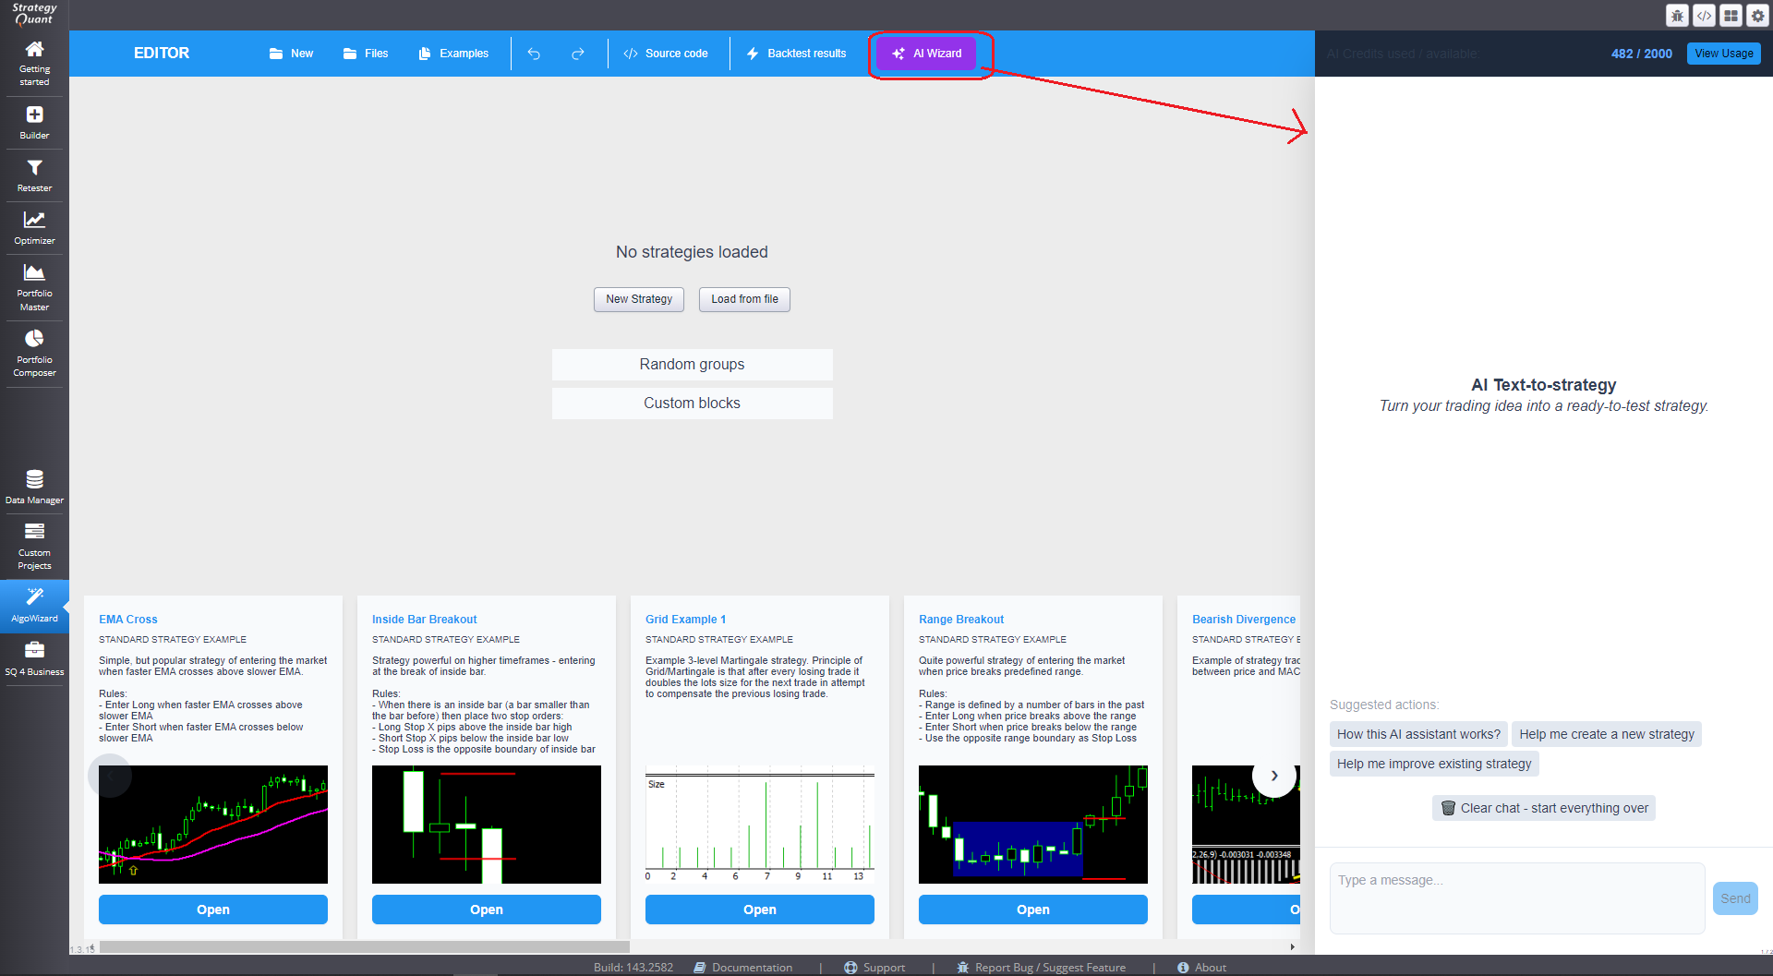
Task: Expand the Random groups section
Action: [x=692, y=365]
